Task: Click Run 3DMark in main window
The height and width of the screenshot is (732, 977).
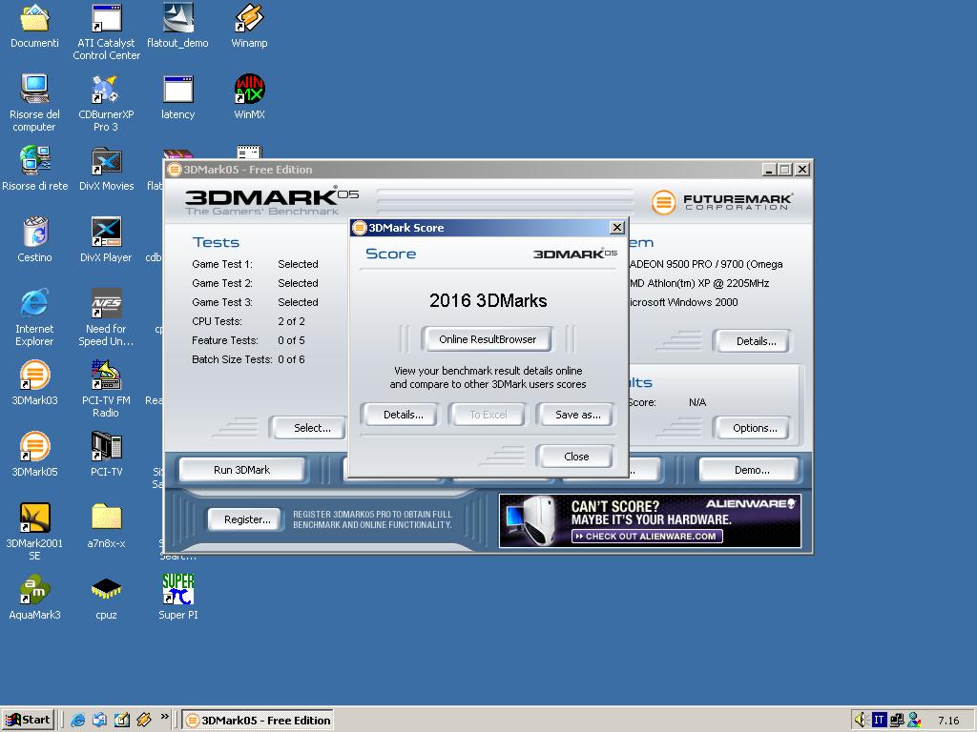Action: coord(241,470)
